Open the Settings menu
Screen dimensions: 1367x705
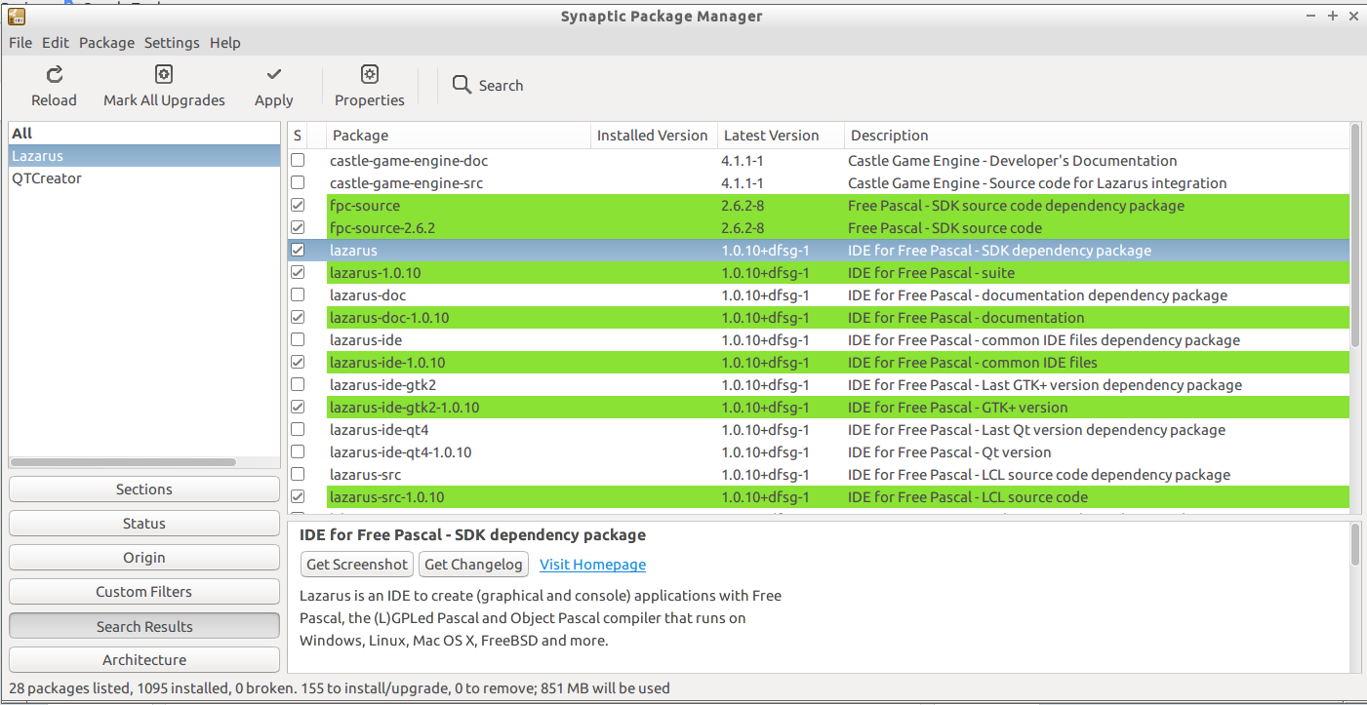[x=172, y=43]
